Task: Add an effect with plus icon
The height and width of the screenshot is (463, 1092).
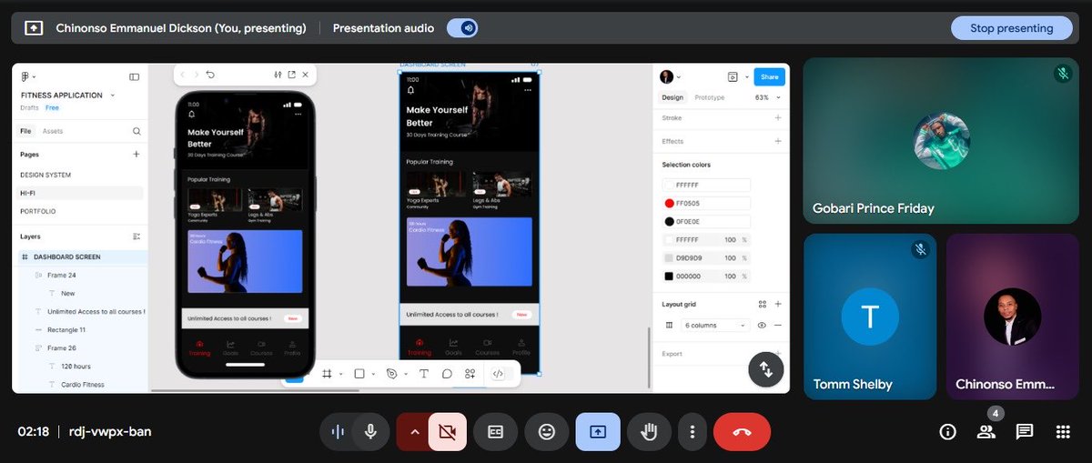Action: point(778,141)
